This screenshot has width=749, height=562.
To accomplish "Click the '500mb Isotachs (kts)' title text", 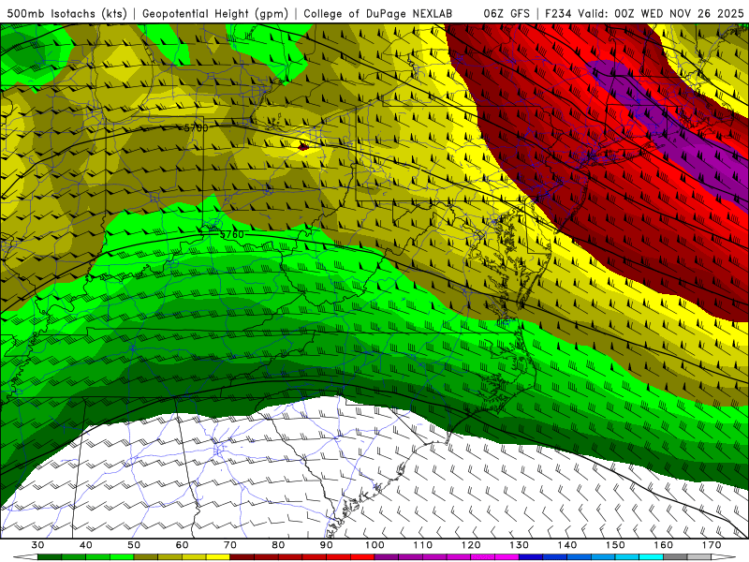I will point(67,14).
